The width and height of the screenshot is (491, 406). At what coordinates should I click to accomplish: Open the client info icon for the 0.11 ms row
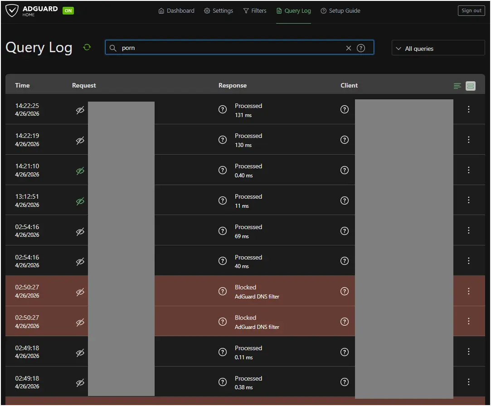coord(345,352)
